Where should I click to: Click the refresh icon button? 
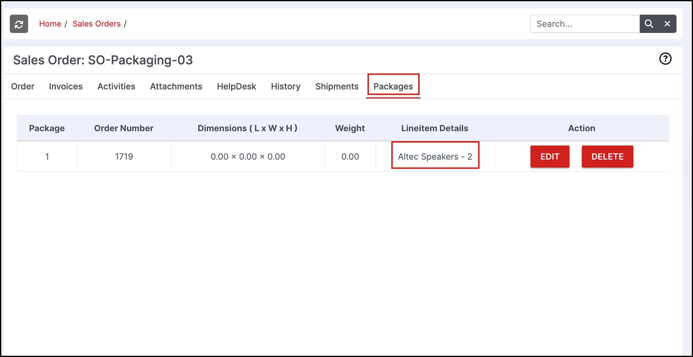[x=19, y=24]
